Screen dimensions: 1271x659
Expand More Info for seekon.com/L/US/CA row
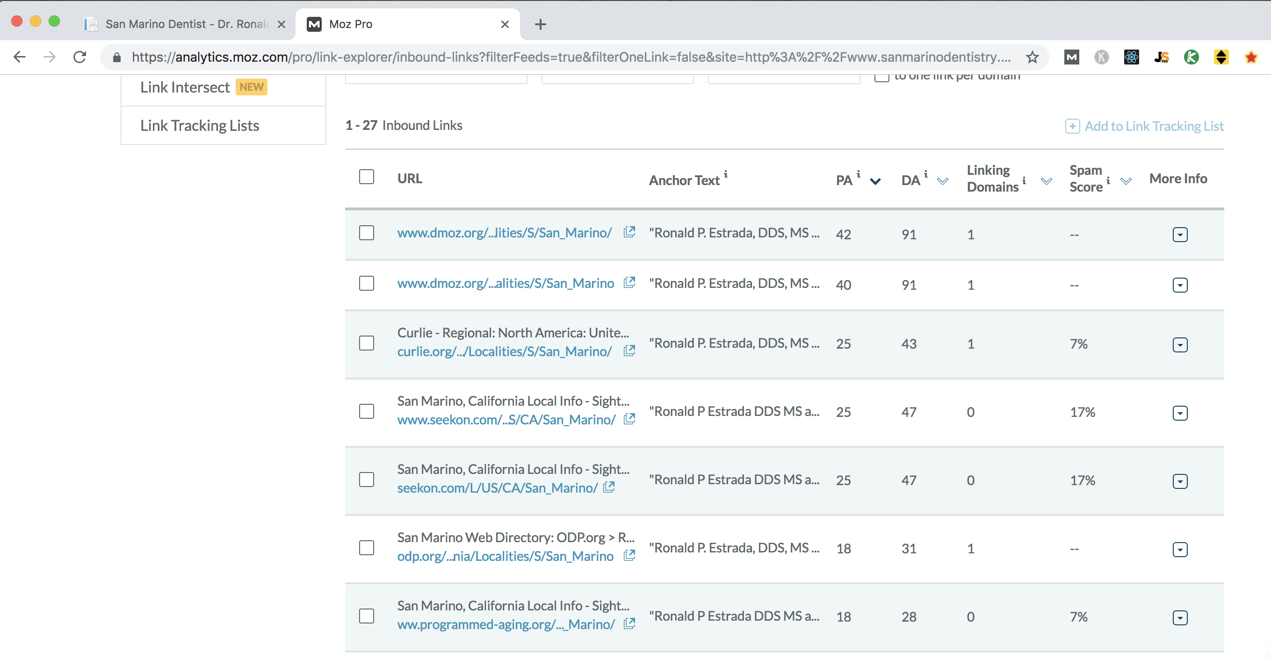(x=1180, y=481)
